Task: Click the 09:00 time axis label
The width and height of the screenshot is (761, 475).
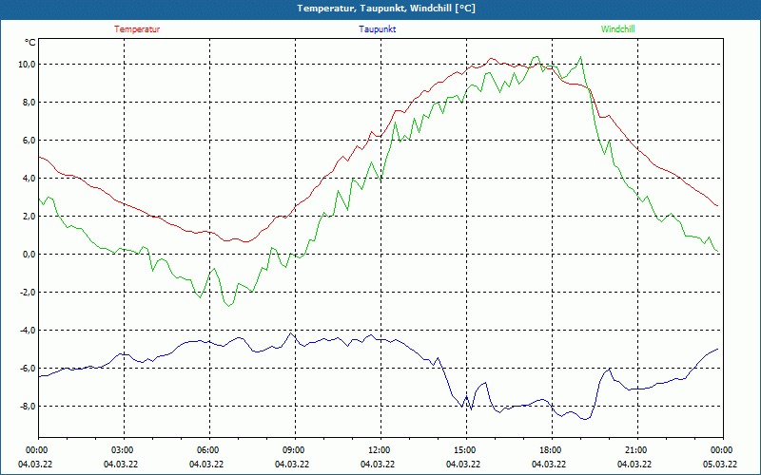Action: (294, 450)
